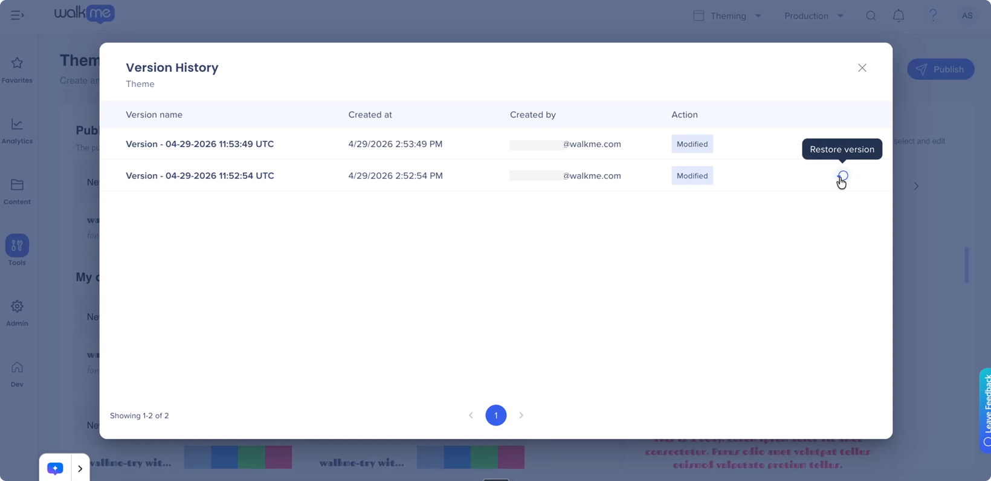This screenshot has height=481, width=991.
Task: Open Dev section in sidebar
Action: tap(17, 373)
